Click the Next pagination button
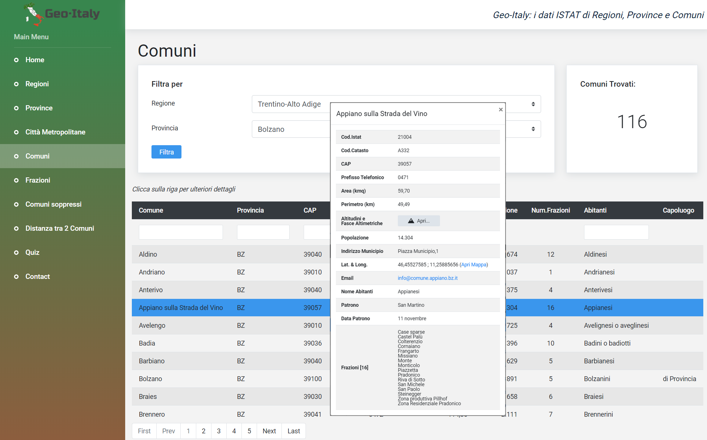The height and width of the screenshot is (440, 707). [269, 431]
